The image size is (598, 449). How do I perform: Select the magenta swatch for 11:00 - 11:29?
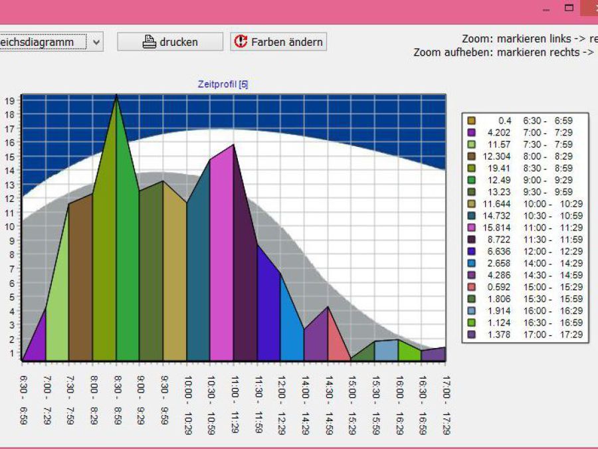pyautogui.click(x=472, y=228)
